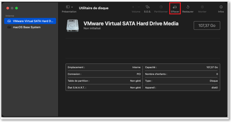The image size is (231, 122).
Task: Open the Infos toolbar icon
Action: [x=221, y=7]
